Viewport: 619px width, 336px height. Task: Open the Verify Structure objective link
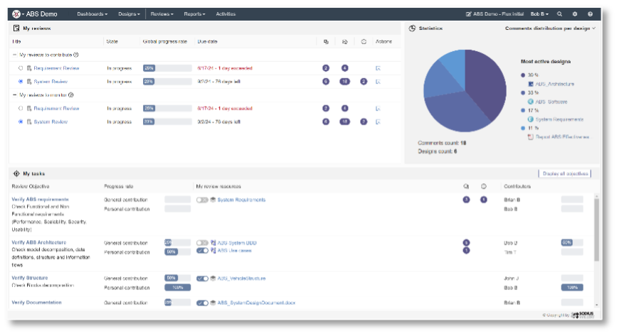tap(30, 278)
